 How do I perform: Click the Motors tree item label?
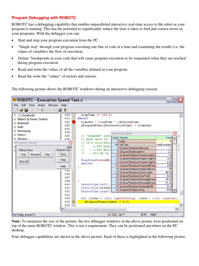(22, 135)
